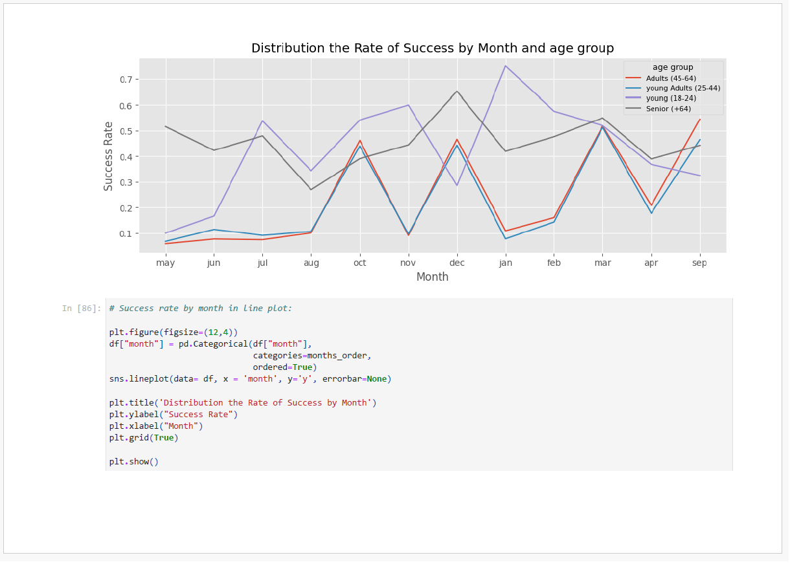Click the red Adults (45-64) legend line
Image resolution: width=790 pixels, height=564 pixels.
(x=635, y=78)
